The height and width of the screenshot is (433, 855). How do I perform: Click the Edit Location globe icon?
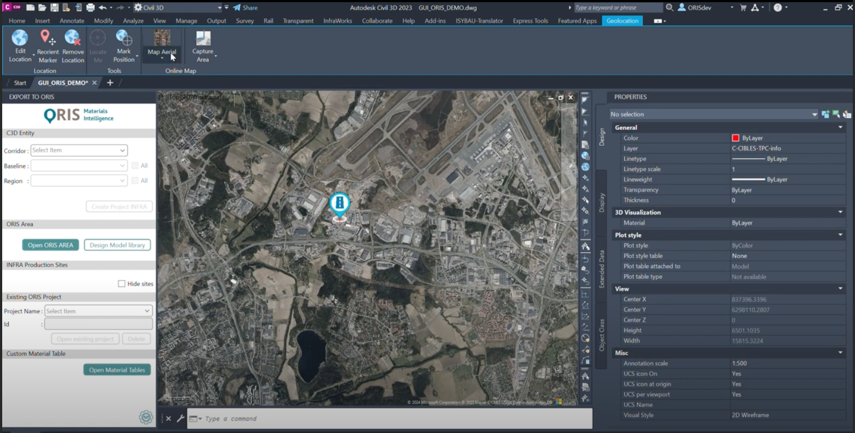click(20, 38)
